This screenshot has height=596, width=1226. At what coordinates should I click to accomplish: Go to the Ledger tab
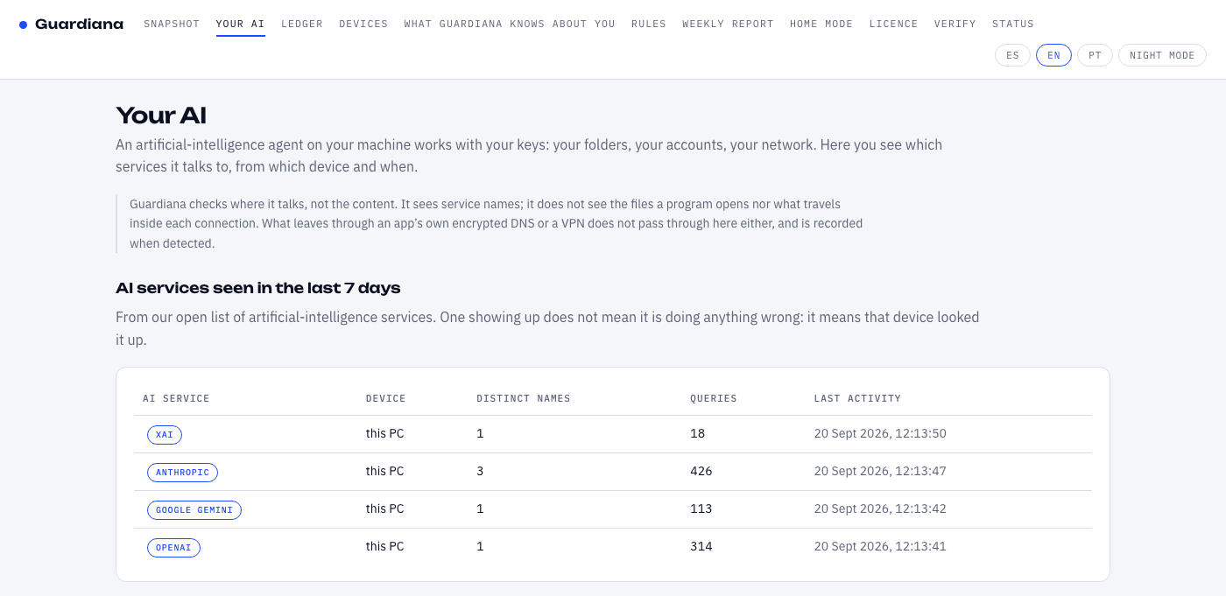302,25
